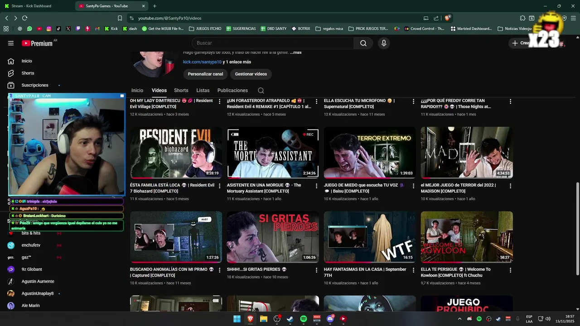This screenshot has height=326, width=580.
Task: Bookmark this page icon in address bar
Action: (120, 18)
